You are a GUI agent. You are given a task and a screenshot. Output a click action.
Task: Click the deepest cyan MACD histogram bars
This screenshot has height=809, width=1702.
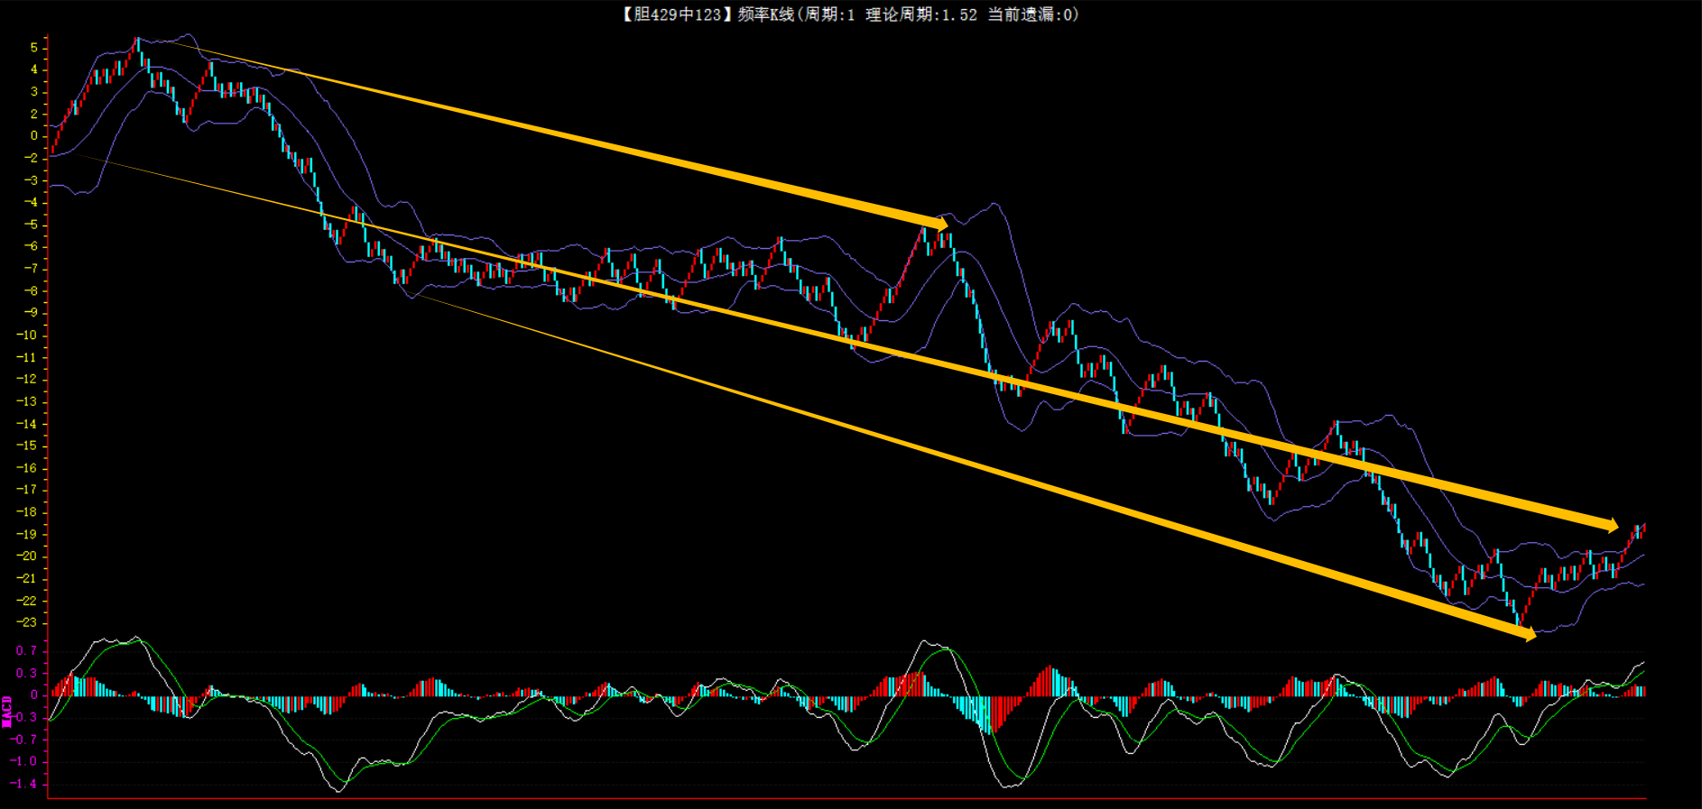pyautogui.click(x=988, y=717)
